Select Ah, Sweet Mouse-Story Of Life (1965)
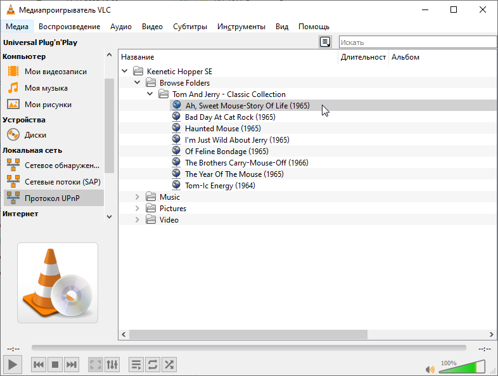Image resolution: width=498 pixels, height=376 pixels. [x=247, y=105]
